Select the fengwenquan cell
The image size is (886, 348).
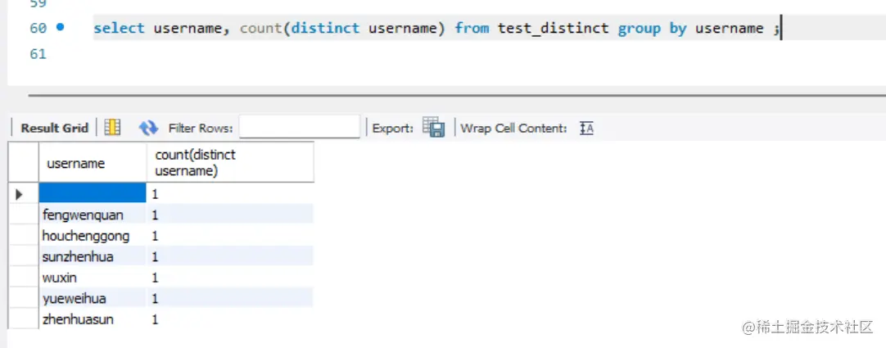click(x=93, y=215)
